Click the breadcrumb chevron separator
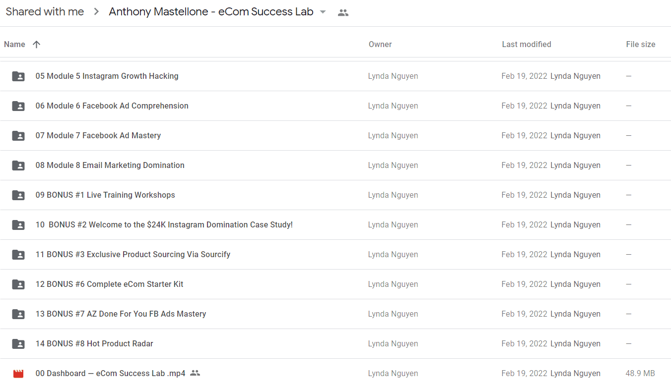Screen dimensions: 671x387 (x=96, y=12)
